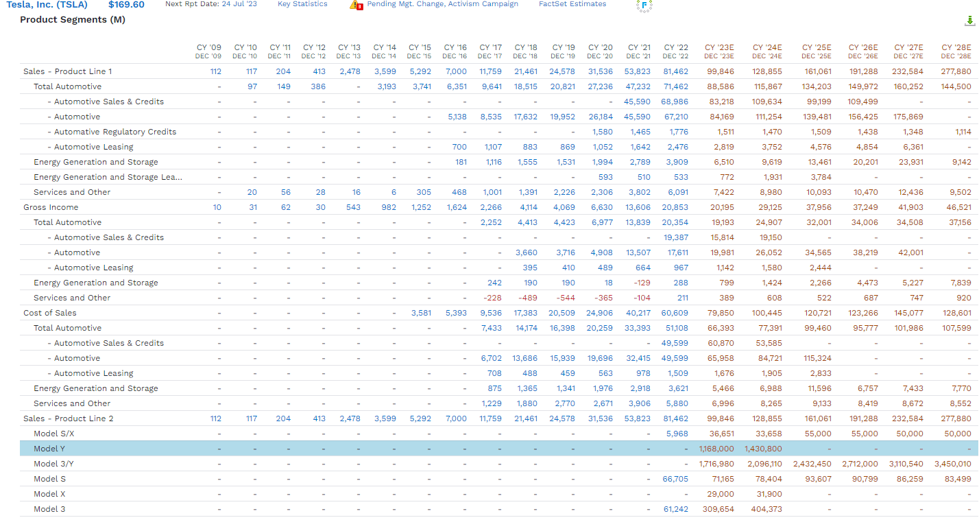Click Gross Income value 20,853
Viewport: 979px width, 520px height.
point(675,207)
